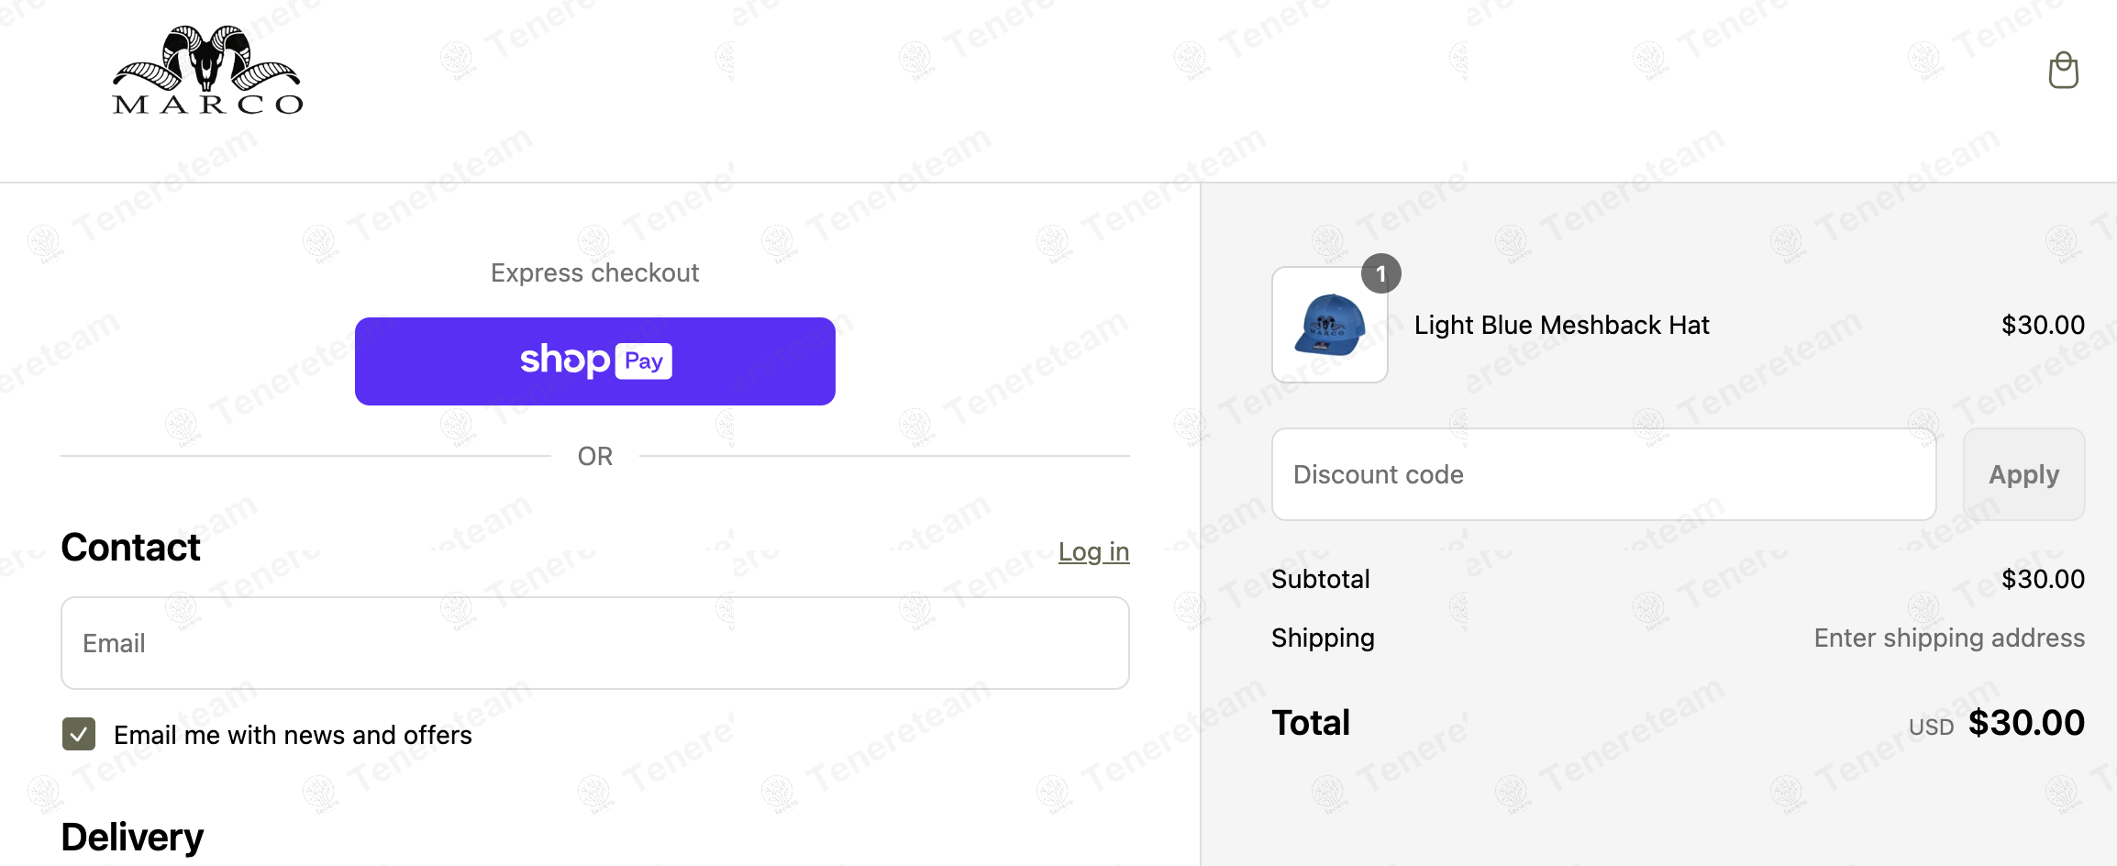Click the Pay badge on the checkout button
Viewport: 2117px width, 866px height.
tap(644, 361)
